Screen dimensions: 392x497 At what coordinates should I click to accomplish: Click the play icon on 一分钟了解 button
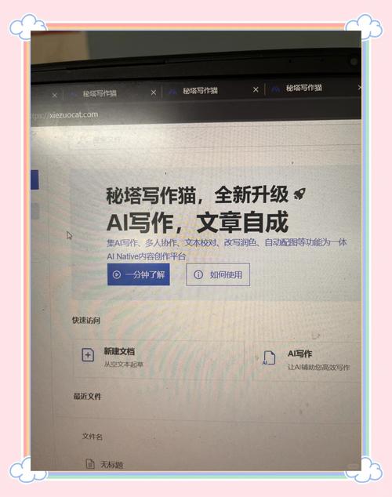[x=117, y=274]
